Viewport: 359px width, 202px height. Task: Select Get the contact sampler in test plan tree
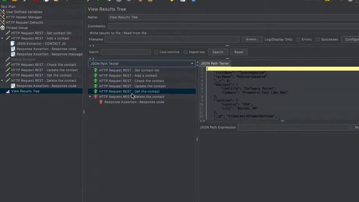tap(41, 75)
